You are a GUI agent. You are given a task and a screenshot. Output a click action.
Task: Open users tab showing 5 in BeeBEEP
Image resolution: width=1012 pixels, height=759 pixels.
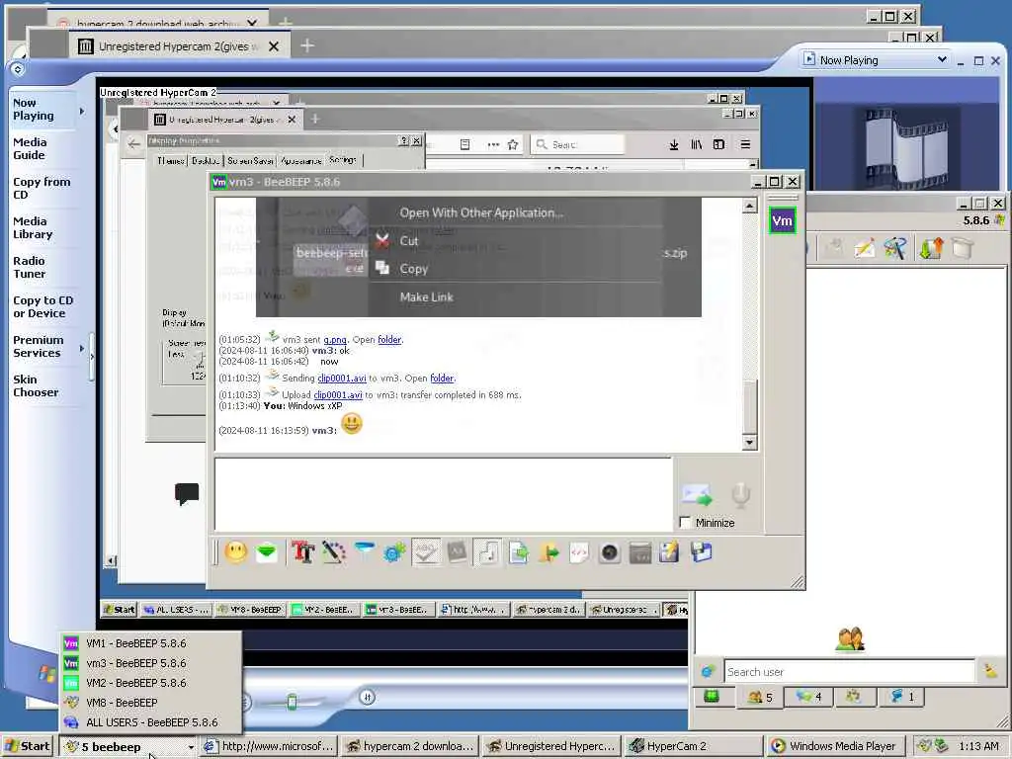pyautogui.click(x=760, y=697)
